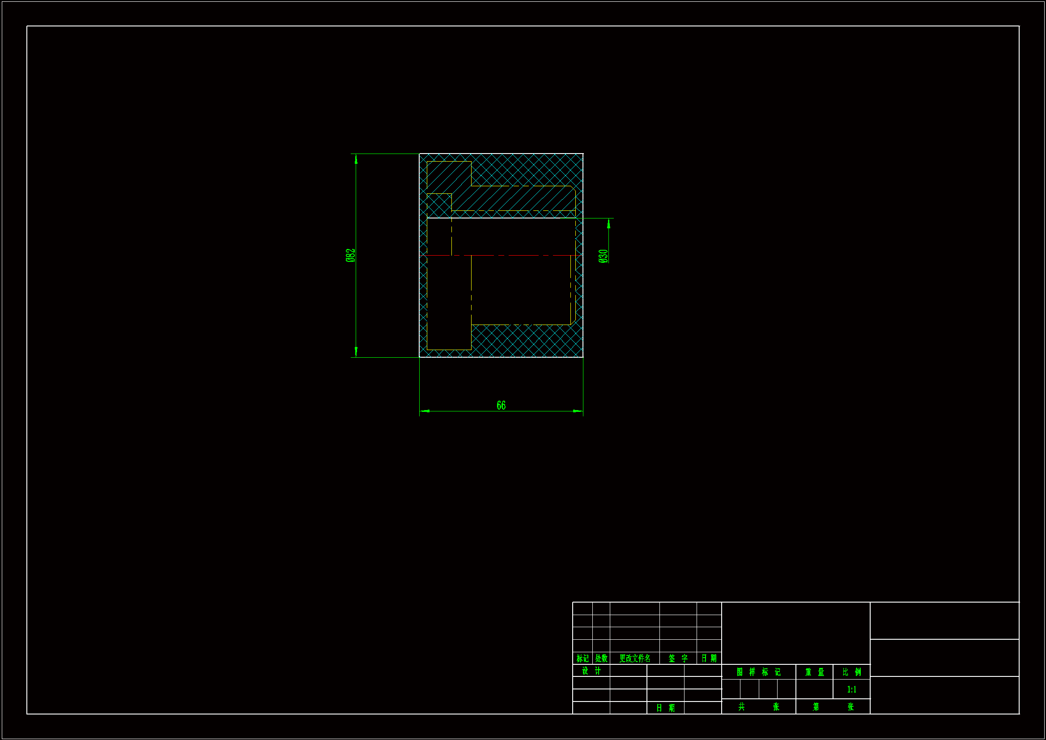Image resolution: width=1046 pixels, height=740 pixels.
Task: Select the Ø82 diameter dimension text
Action: (350, 255)
